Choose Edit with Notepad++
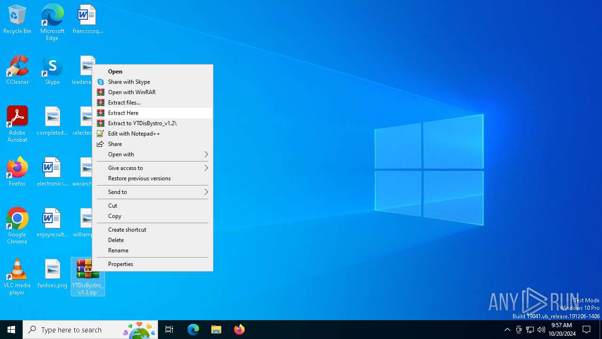This screenshot has height=339, width=602. point(152,134)
